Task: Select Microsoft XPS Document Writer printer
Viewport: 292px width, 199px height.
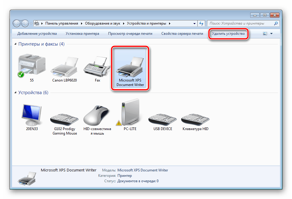Action: (x=130, y=68)
